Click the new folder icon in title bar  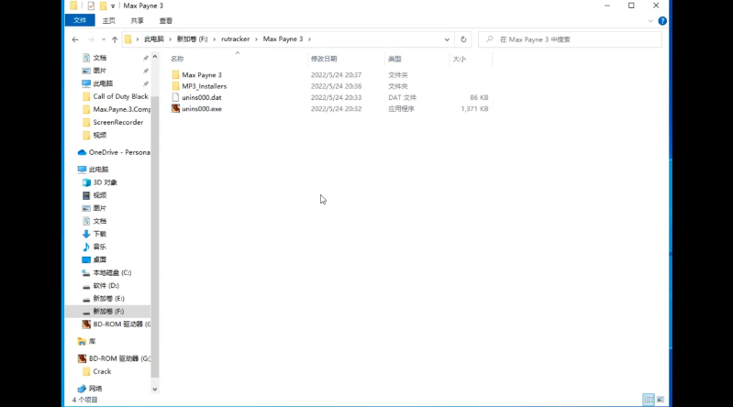(x=103, y=5)
